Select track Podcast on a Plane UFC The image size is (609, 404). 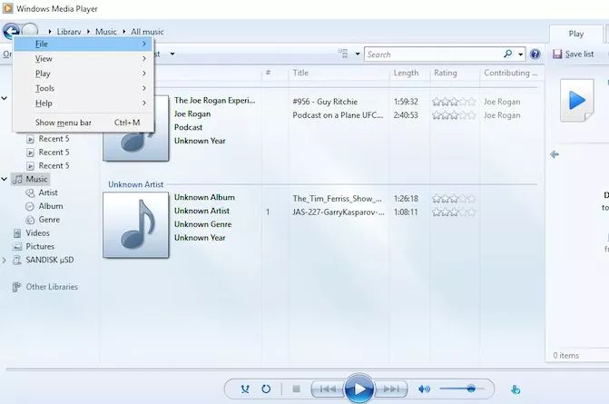pyautogui.click(x=338, y=115)
